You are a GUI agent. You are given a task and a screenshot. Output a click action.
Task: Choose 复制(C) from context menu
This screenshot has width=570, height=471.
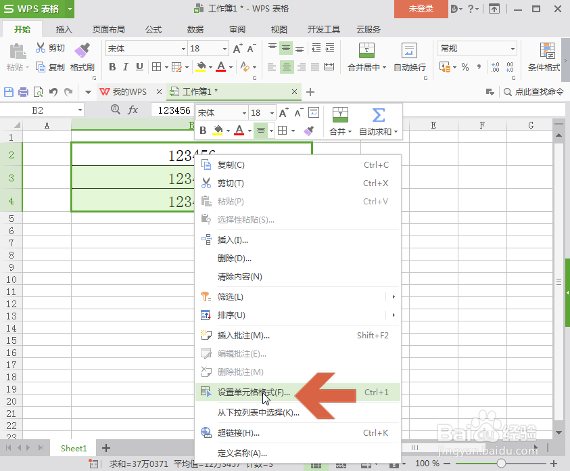tap(298, 165)
